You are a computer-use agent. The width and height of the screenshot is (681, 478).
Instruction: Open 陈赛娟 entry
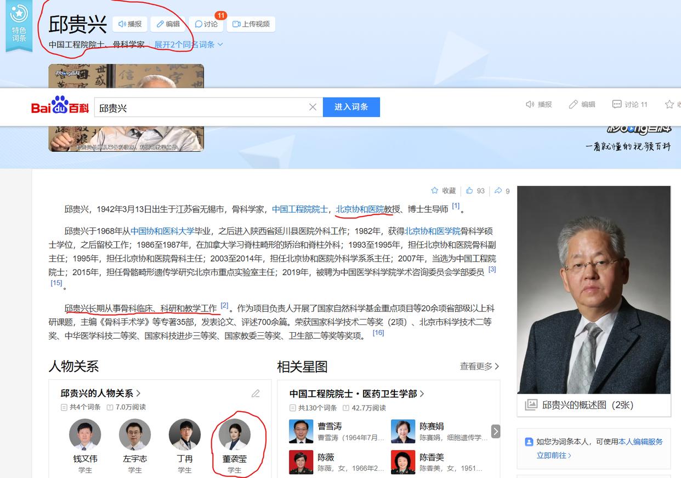439,431
